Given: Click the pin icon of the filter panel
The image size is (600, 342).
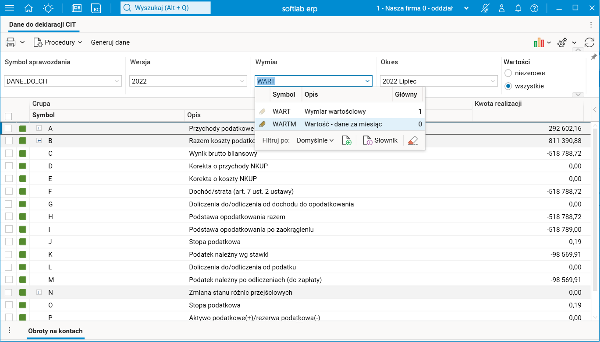Looking at the screenshot, I should point(594,57).
